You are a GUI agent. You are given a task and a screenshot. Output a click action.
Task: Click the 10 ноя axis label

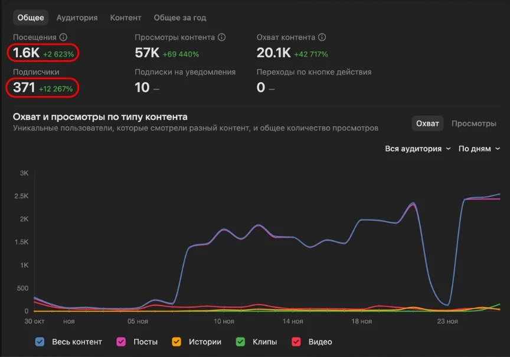tap(224, 321)
